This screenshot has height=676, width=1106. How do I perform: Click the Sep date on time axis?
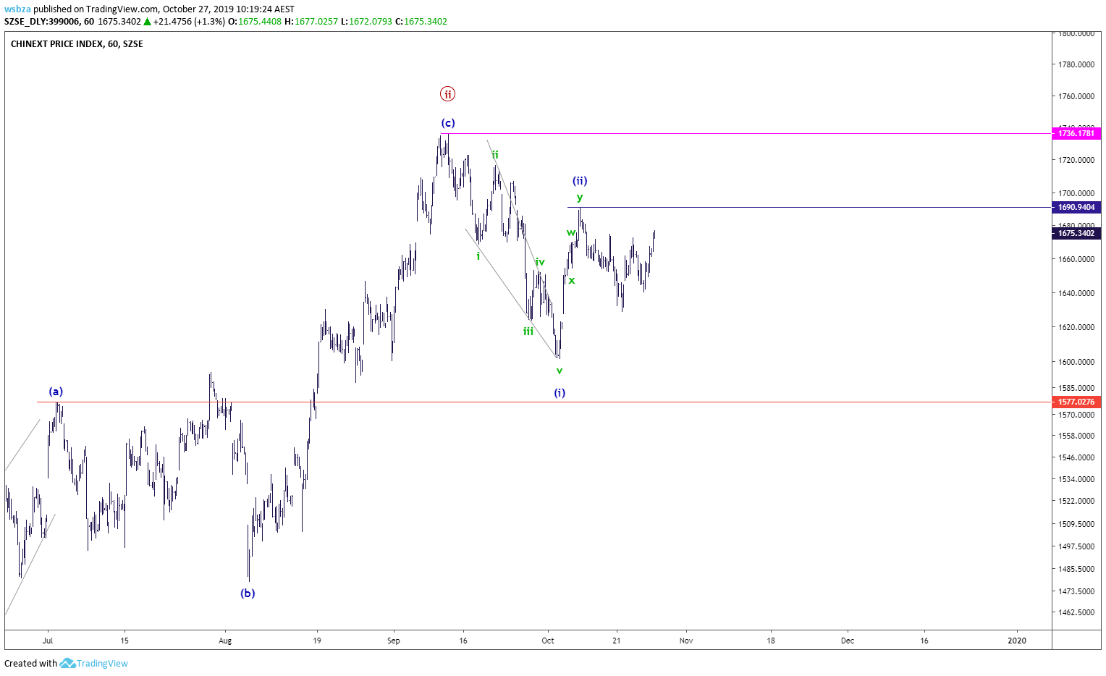click(393, 641)
